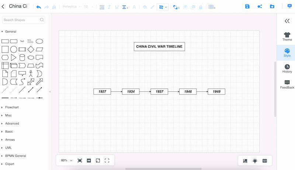
Task: Click the export folder icon
Action: coord(272,7)
